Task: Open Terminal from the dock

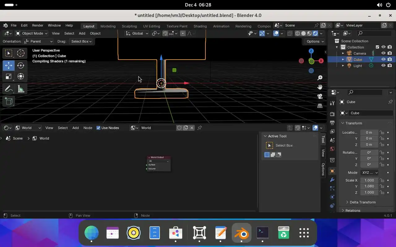Action: [263, 232]
